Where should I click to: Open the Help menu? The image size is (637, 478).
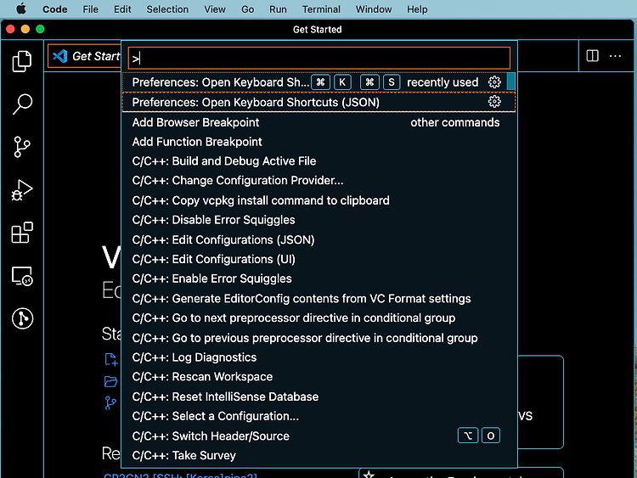[417, 9]
